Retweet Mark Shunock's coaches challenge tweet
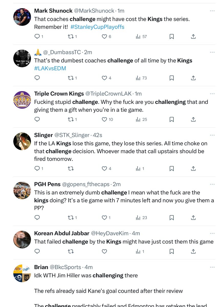Screen dimensions: 219x307 point(71,37)
